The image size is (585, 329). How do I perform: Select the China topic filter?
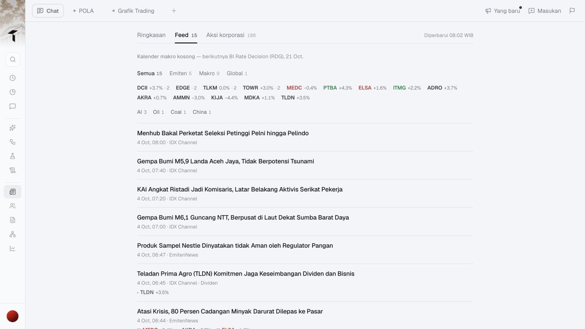202,112
